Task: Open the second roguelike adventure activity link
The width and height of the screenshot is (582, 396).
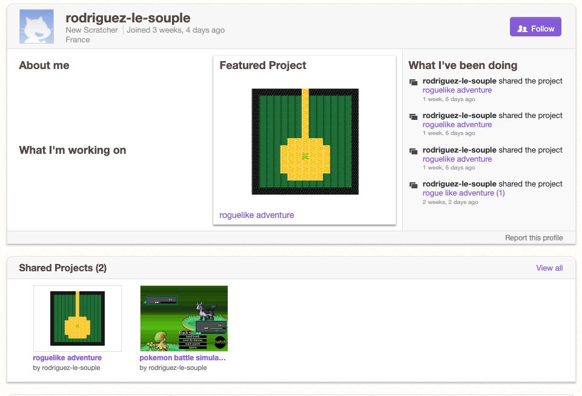Action: click(x=457, y=125)
